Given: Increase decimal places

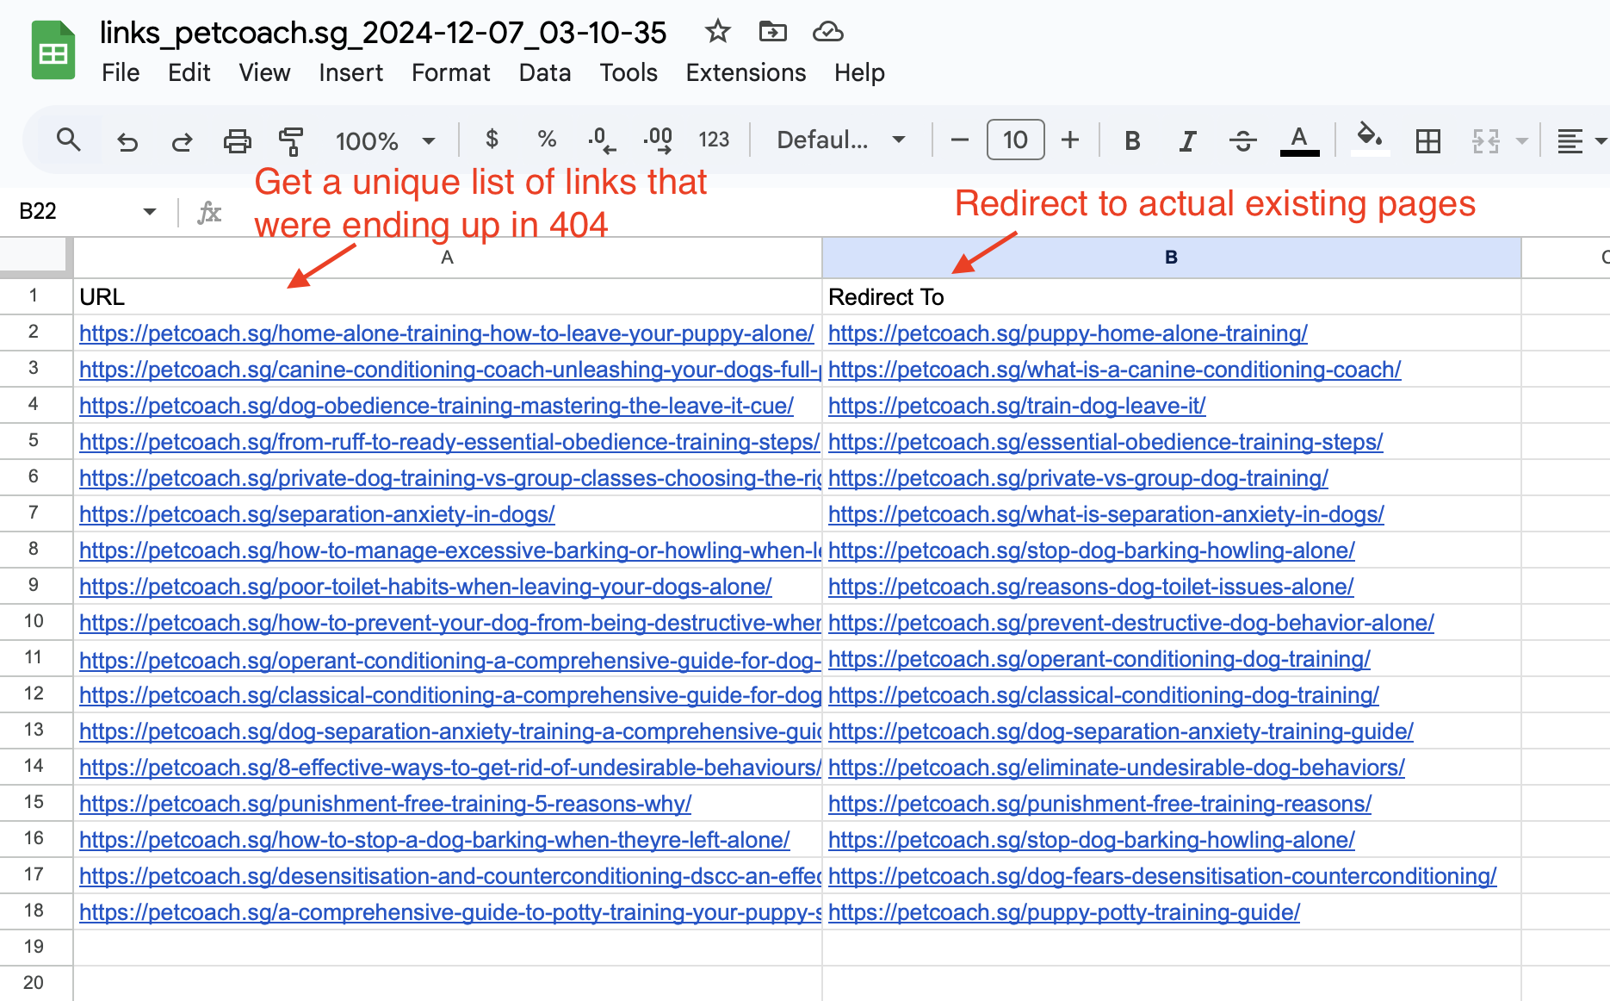Looking at the screenshot, I should pyautogui.click(x=658, y=140).
